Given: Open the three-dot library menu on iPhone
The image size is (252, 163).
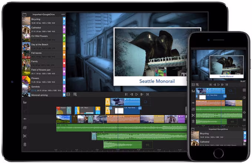Looking at the screenshot, I should click(x=244, y=129).
